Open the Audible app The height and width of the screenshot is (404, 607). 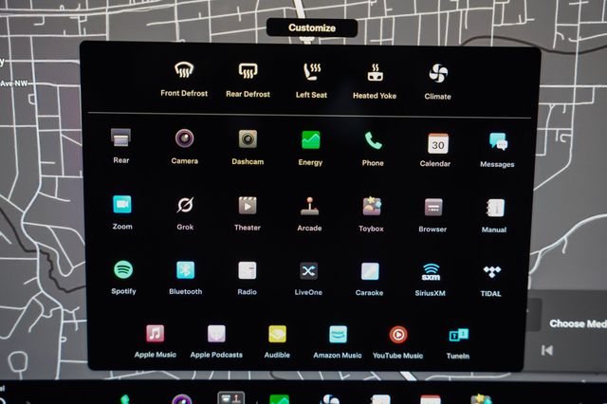pos(277,334)
